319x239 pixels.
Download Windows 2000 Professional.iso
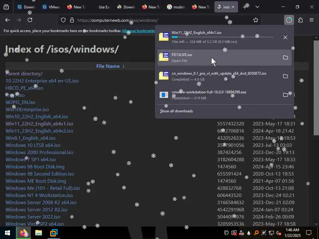(39, 152)
